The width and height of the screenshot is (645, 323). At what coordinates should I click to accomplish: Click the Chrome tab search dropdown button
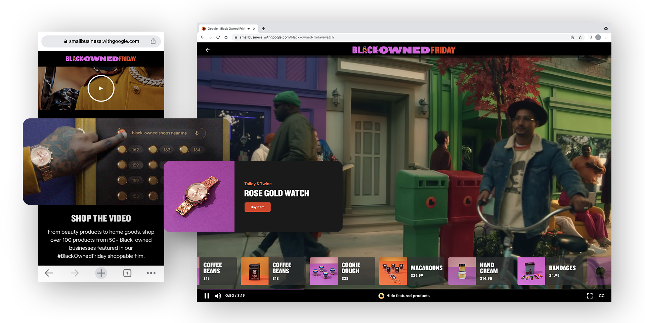click(x=606, y=29)
